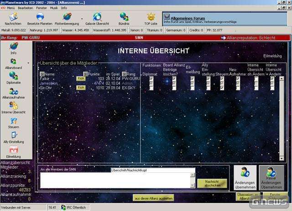Viewport: 292px width, 211px height.
Task: Toggle Ally Einstellung checkbox for Falke
Action: coord(209,79)
